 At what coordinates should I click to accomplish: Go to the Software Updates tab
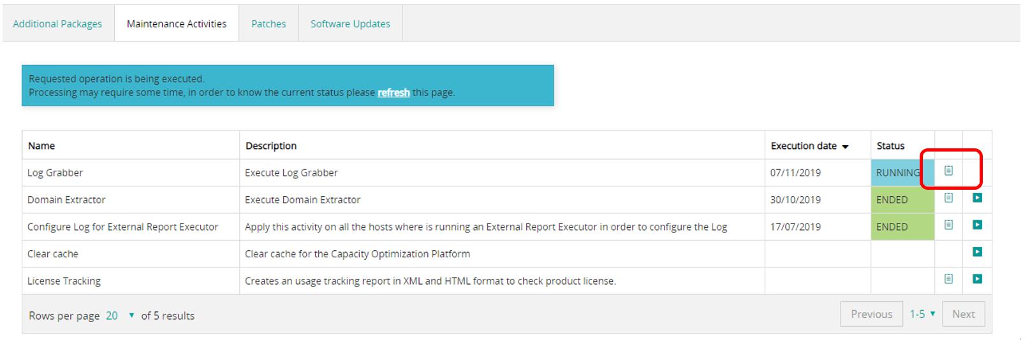(350, 24)
